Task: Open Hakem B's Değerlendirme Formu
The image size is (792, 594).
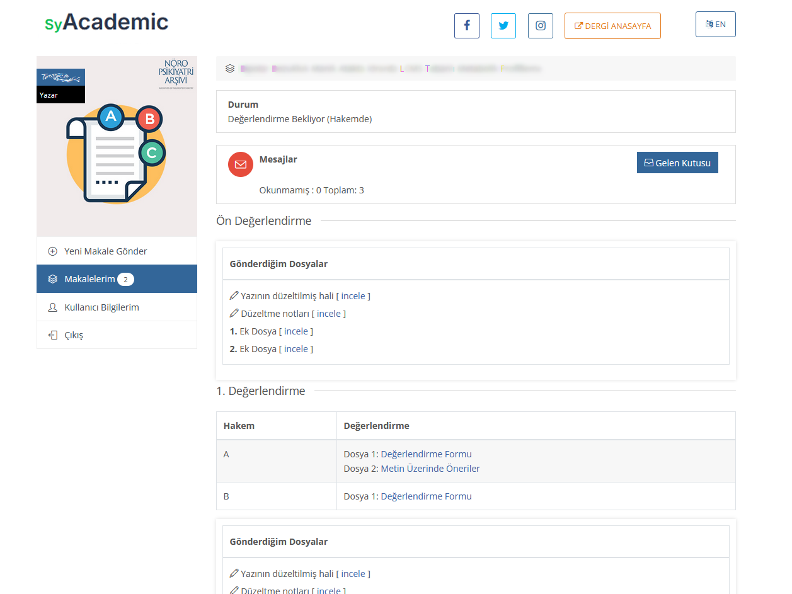Action: tap(426, 496)
